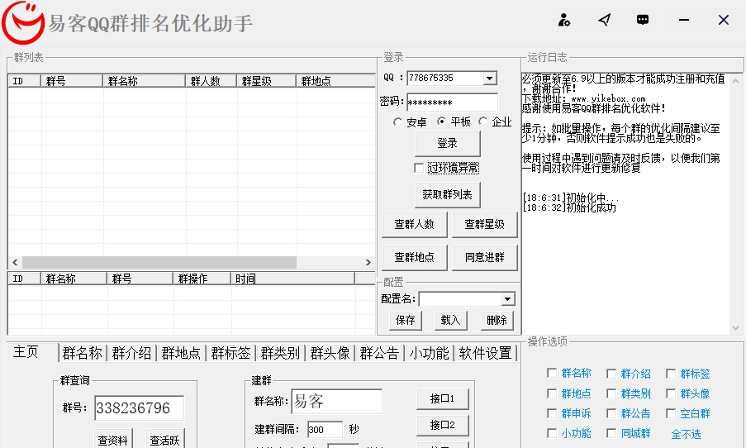Enable the 同城群 operation checkbox

611,433
